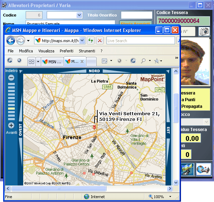Click the red pushpin on the map
Image resolution: width=214 pixels, height=202 pixels.
tap(94, 127)
